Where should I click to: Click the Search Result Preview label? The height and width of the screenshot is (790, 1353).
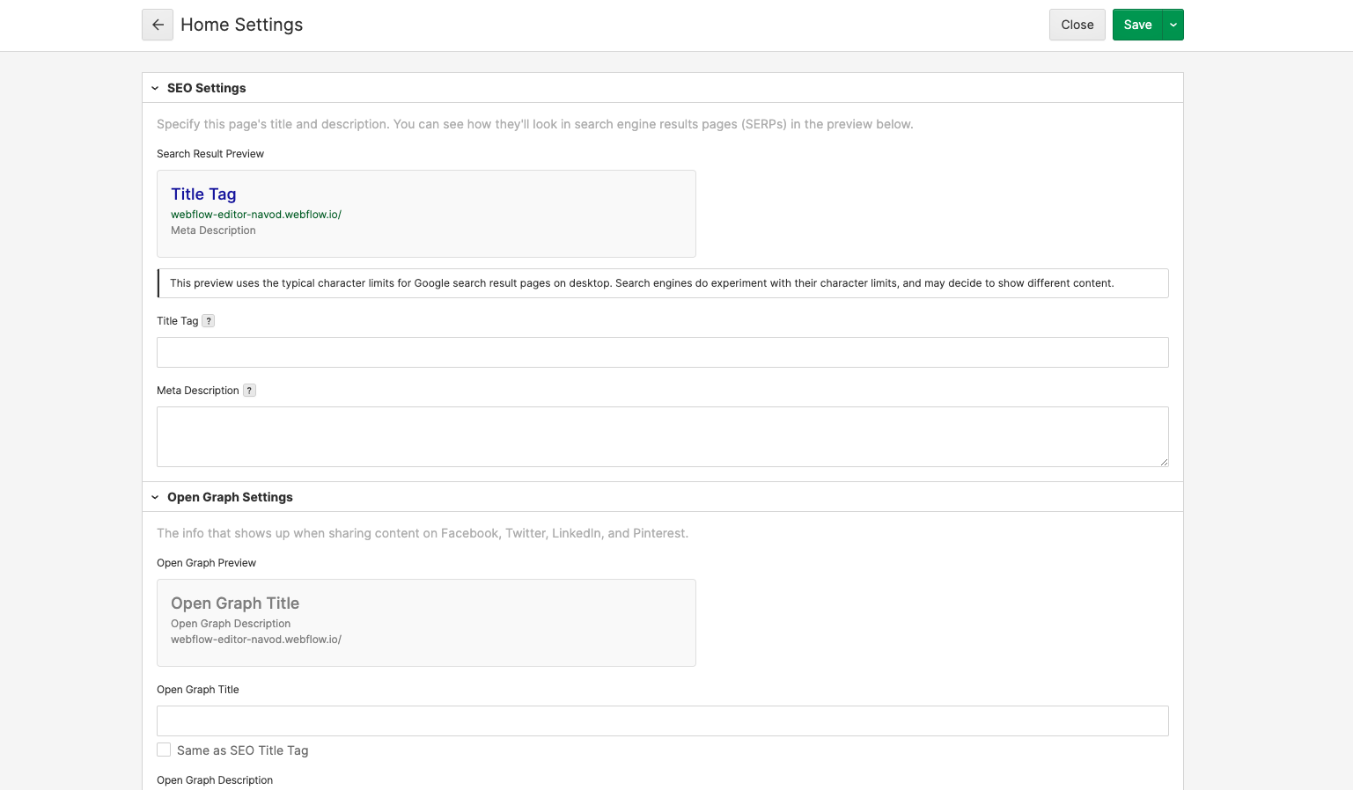pyautogui.click(x=210, y=154)
